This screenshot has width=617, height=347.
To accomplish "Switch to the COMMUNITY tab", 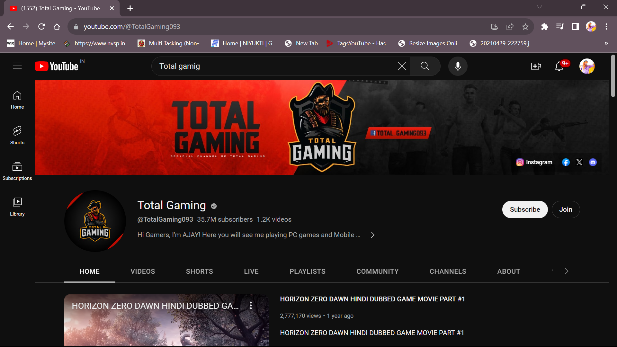I will click(377, 271).
